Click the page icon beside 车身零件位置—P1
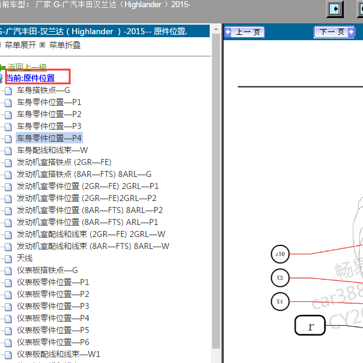Screen dimensions: 363x363 pyautogui.click(x=8, y=103)
